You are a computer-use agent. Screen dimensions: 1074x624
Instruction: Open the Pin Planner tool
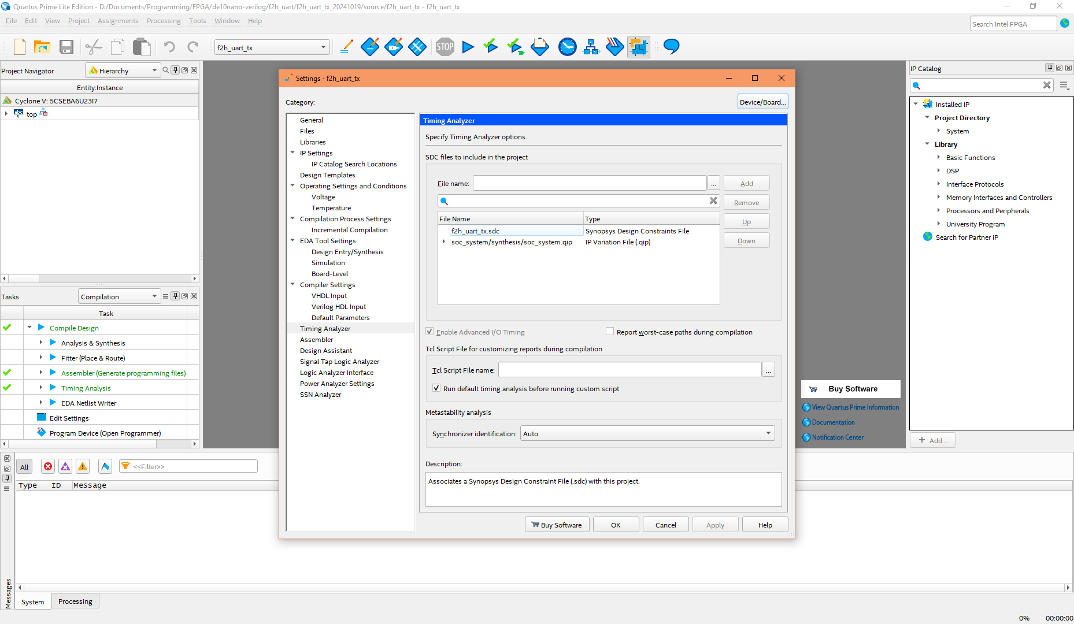point(639,47)
